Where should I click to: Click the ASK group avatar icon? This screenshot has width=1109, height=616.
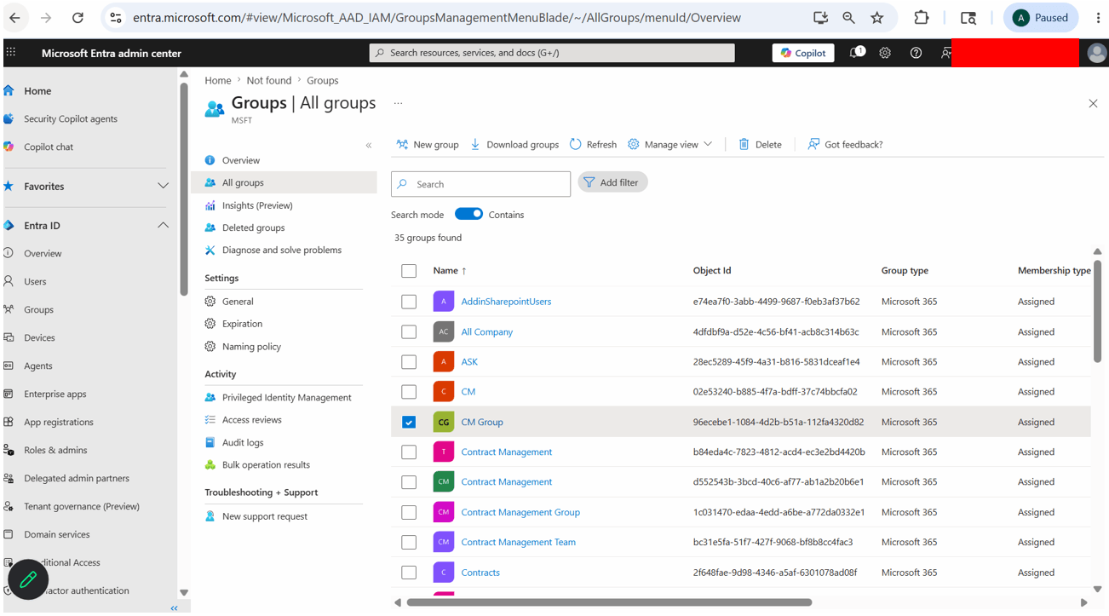(443, 362)
